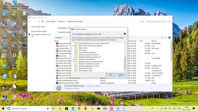
Task: Open the Organize dropdown
Action: [x=59, y=38]
